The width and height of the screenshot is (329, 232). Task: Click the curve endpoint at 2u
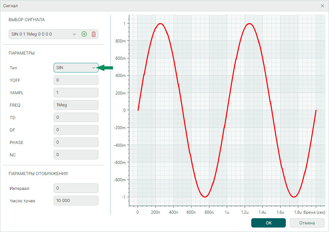(x=316, y=110)
